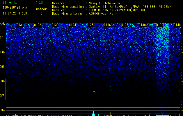Click the timestamp 10.04.23 01:30

click(x=15, y=13)
